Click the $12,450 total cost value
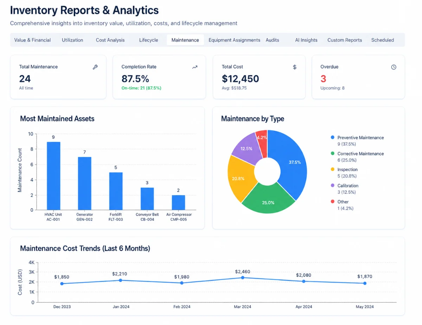The width and height of the screenshot is (422, 325). point(241,78)
